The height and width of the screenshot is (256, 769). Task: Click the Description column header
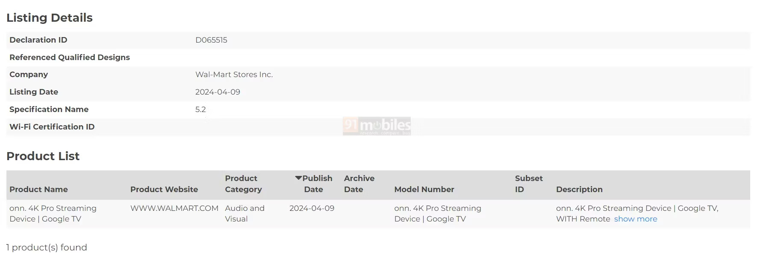pos(579,190)
